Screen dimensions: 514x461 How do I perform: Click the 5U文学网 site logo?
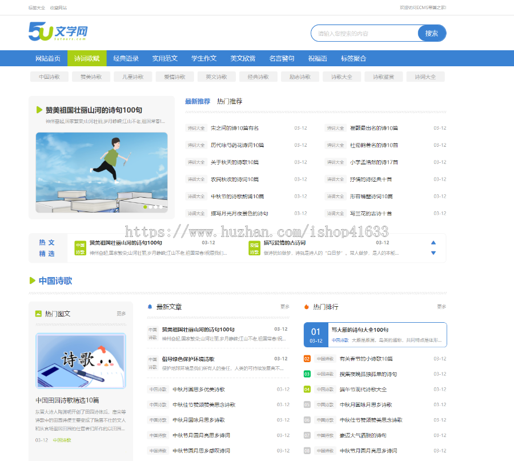click(58, 31)
